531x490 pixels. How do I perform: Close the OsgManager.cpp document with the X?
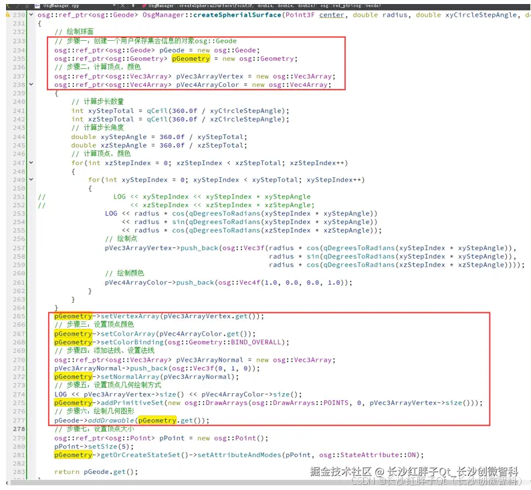click(122, 6)
